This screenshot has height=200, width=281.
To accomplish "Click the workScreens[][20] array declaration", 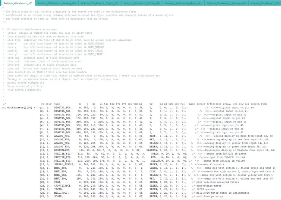I will pos(20,108).
